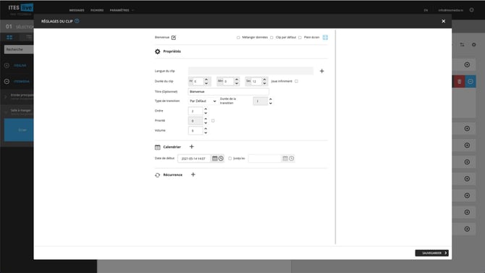Open the Type de transition dropdown
Image resolution: width=485 pixels, height=273 pixels.
pos(203,101)
